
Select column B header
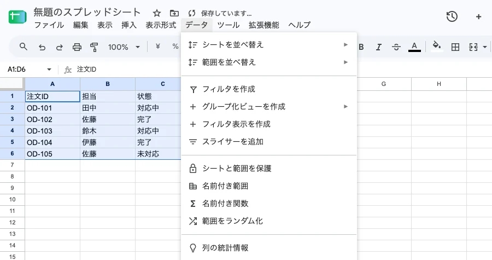(x=108, y=84)
